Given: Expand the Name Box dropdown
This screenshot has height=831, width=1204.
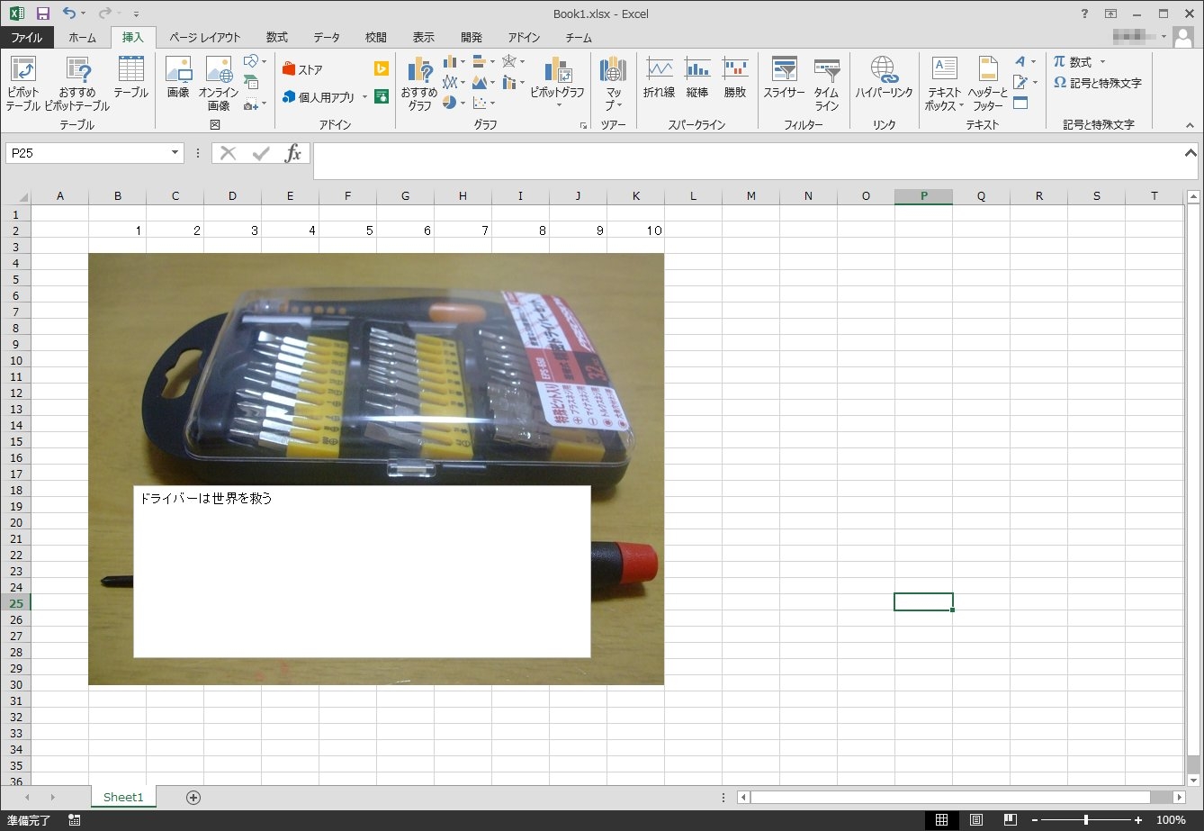Looking at the screenshot, I should [x=175, y=154].
